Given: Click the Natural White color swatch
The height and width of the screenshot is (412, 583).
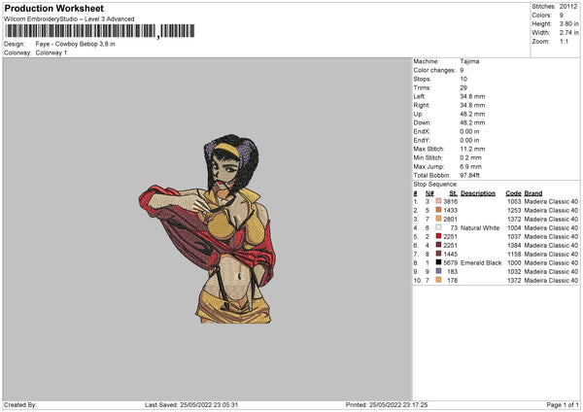Looking at the screenshot, I should click(x=438, y=227).
